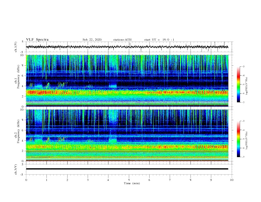Click time axis tick label "2"
Screen dimensions: 261x202
[x=67, y=180]
